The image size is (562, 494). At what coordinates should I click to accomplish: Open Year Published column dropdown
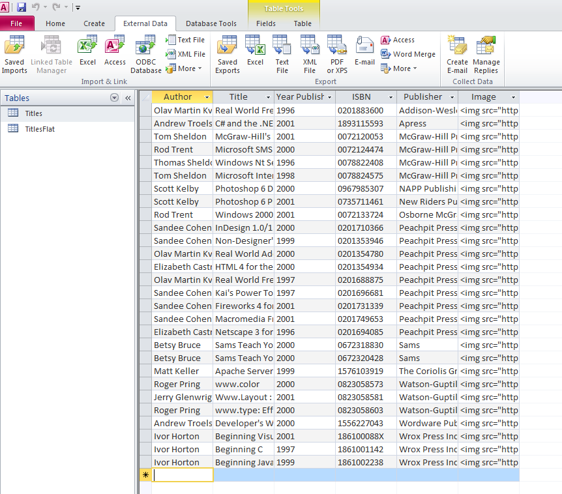click(330, 97)
